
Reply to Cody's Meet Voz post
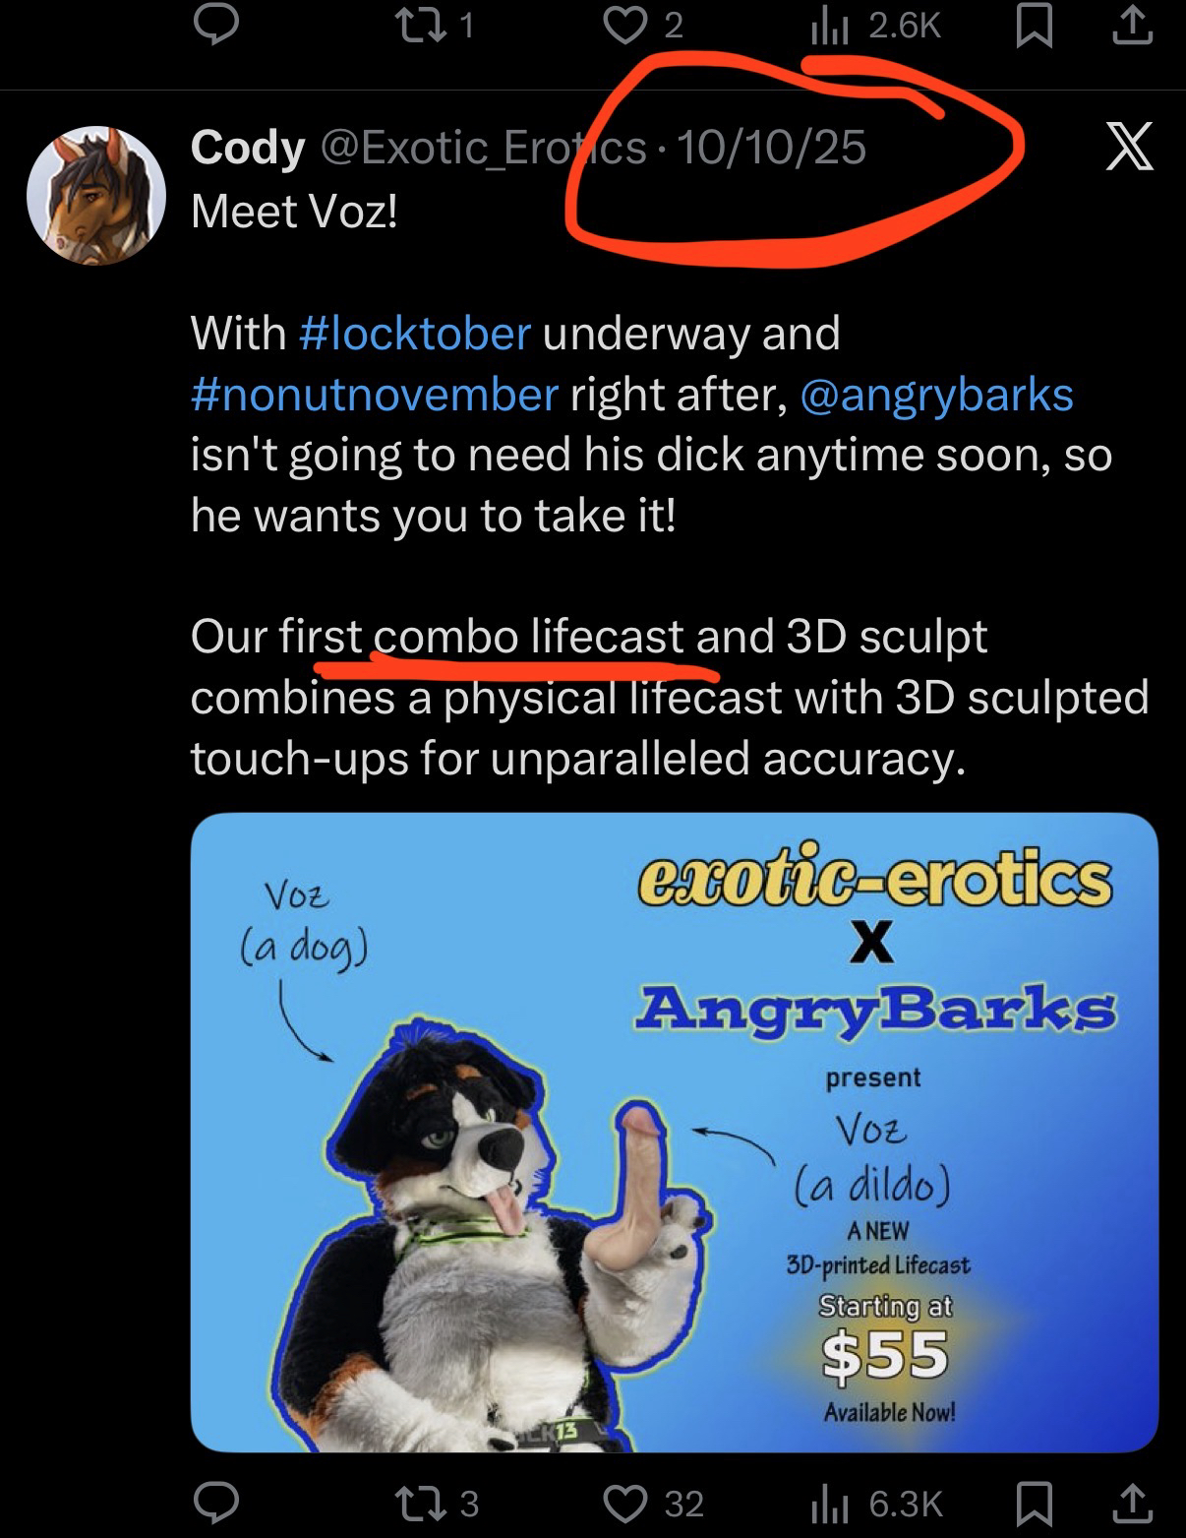pyautogui.click(x=215, y=1503)
